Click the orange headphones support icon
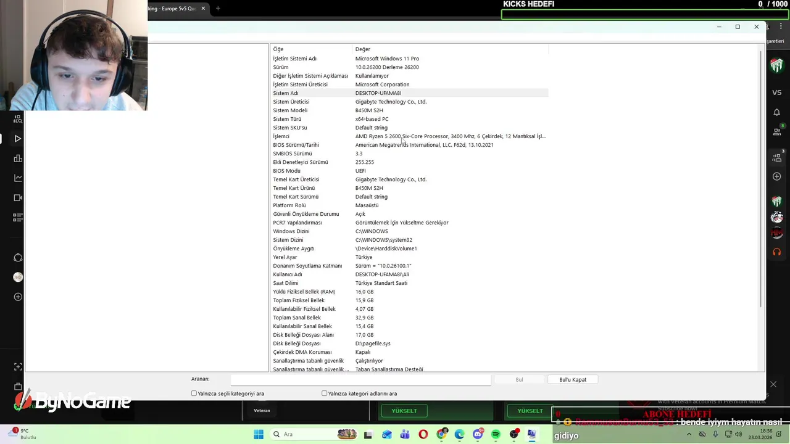This screenshot has height=444, width=790. [x=777, y=252]
